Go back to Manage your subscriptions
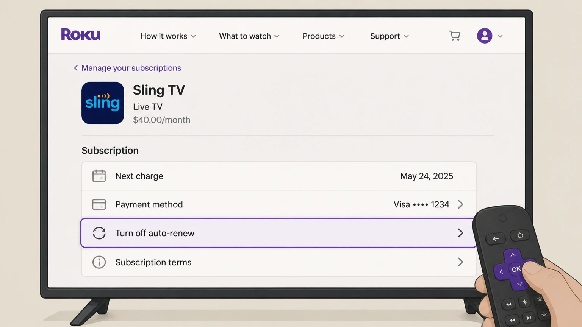 click(131, 68)
